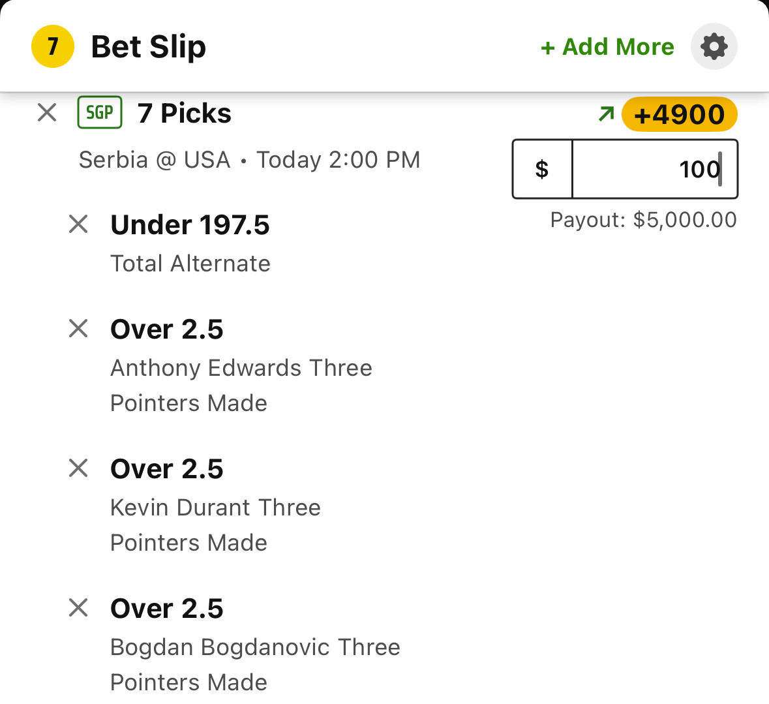Tap the Payout $5,000.00 text
This screenshot has width=769, height=704.
pyautogui.click(x=643, y=220)
